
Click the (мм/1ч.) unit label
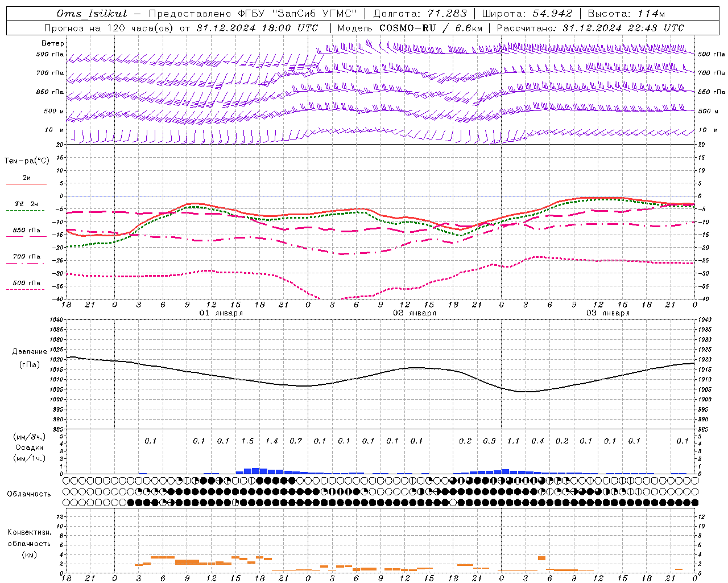coord(29,458)
